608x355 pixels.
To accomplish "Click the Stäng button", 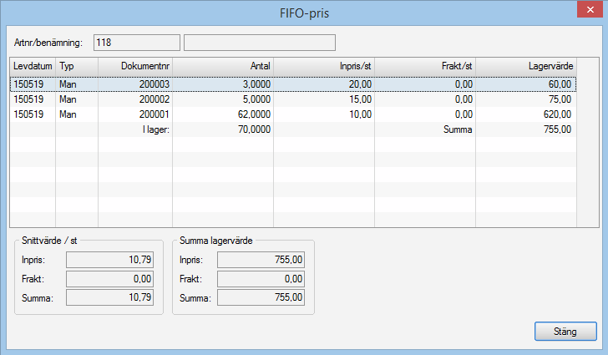I will coord(565,331).
